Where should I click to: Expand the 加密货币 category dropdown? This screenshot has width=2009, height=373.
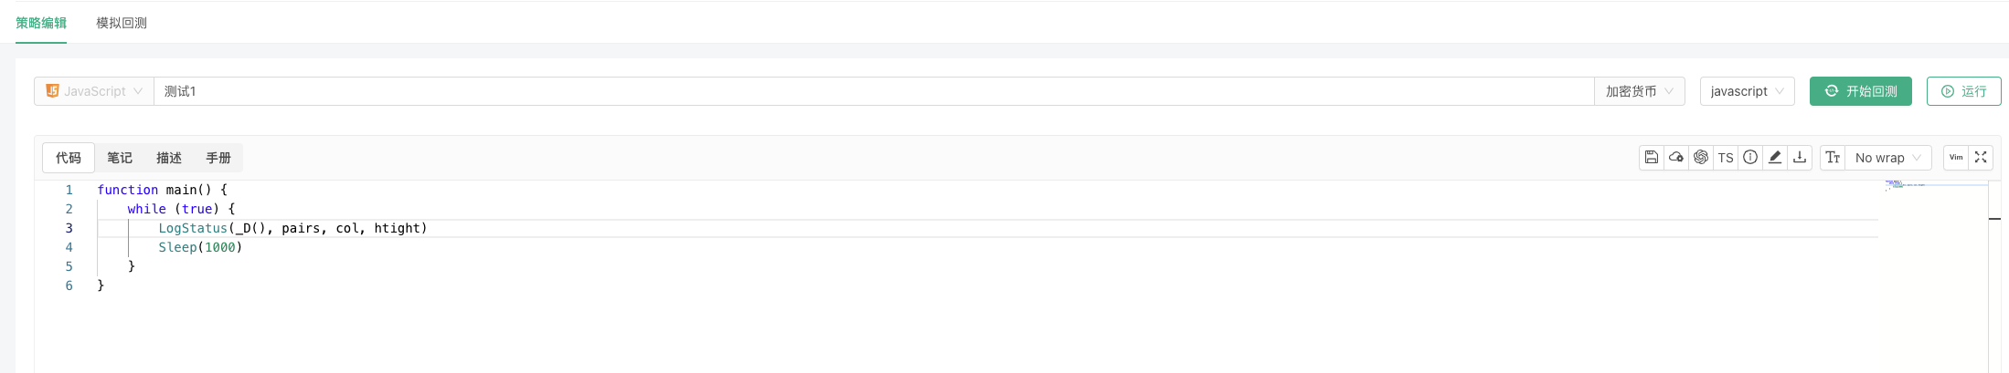pyautogui.click(x=1639, y=91)
